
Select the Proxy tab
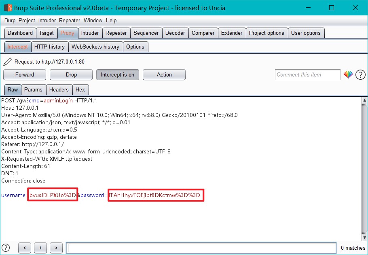click(x=68, y=33)
